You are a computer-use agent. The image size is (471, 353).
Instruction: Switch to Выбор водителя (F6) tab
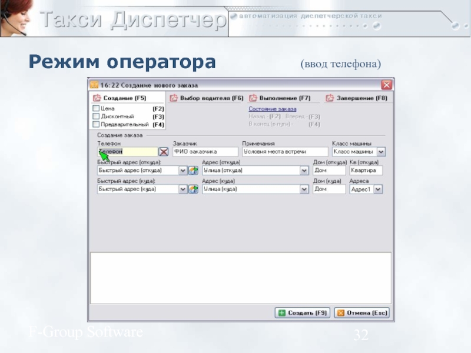point(206,98)
